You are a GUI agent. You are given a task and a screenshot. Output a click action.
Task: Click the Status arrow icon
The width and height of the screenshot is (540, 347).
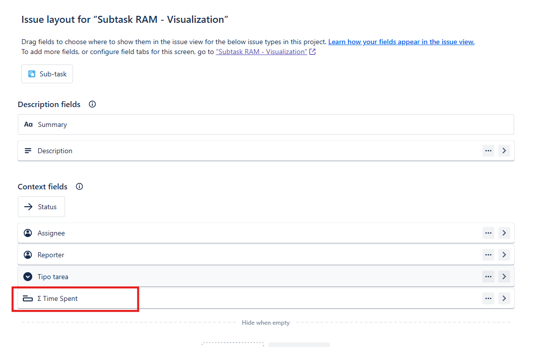click(28, 207)
